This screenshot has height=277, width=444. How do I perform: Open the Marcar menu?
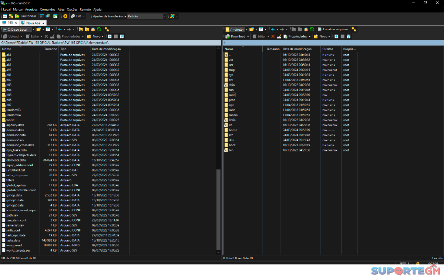(x=18, y=9)
